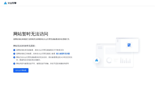The image size is (155, 103).
Task: Click the blue document icon in illustration
Action: pyautogui.click(x=129, y=45)
